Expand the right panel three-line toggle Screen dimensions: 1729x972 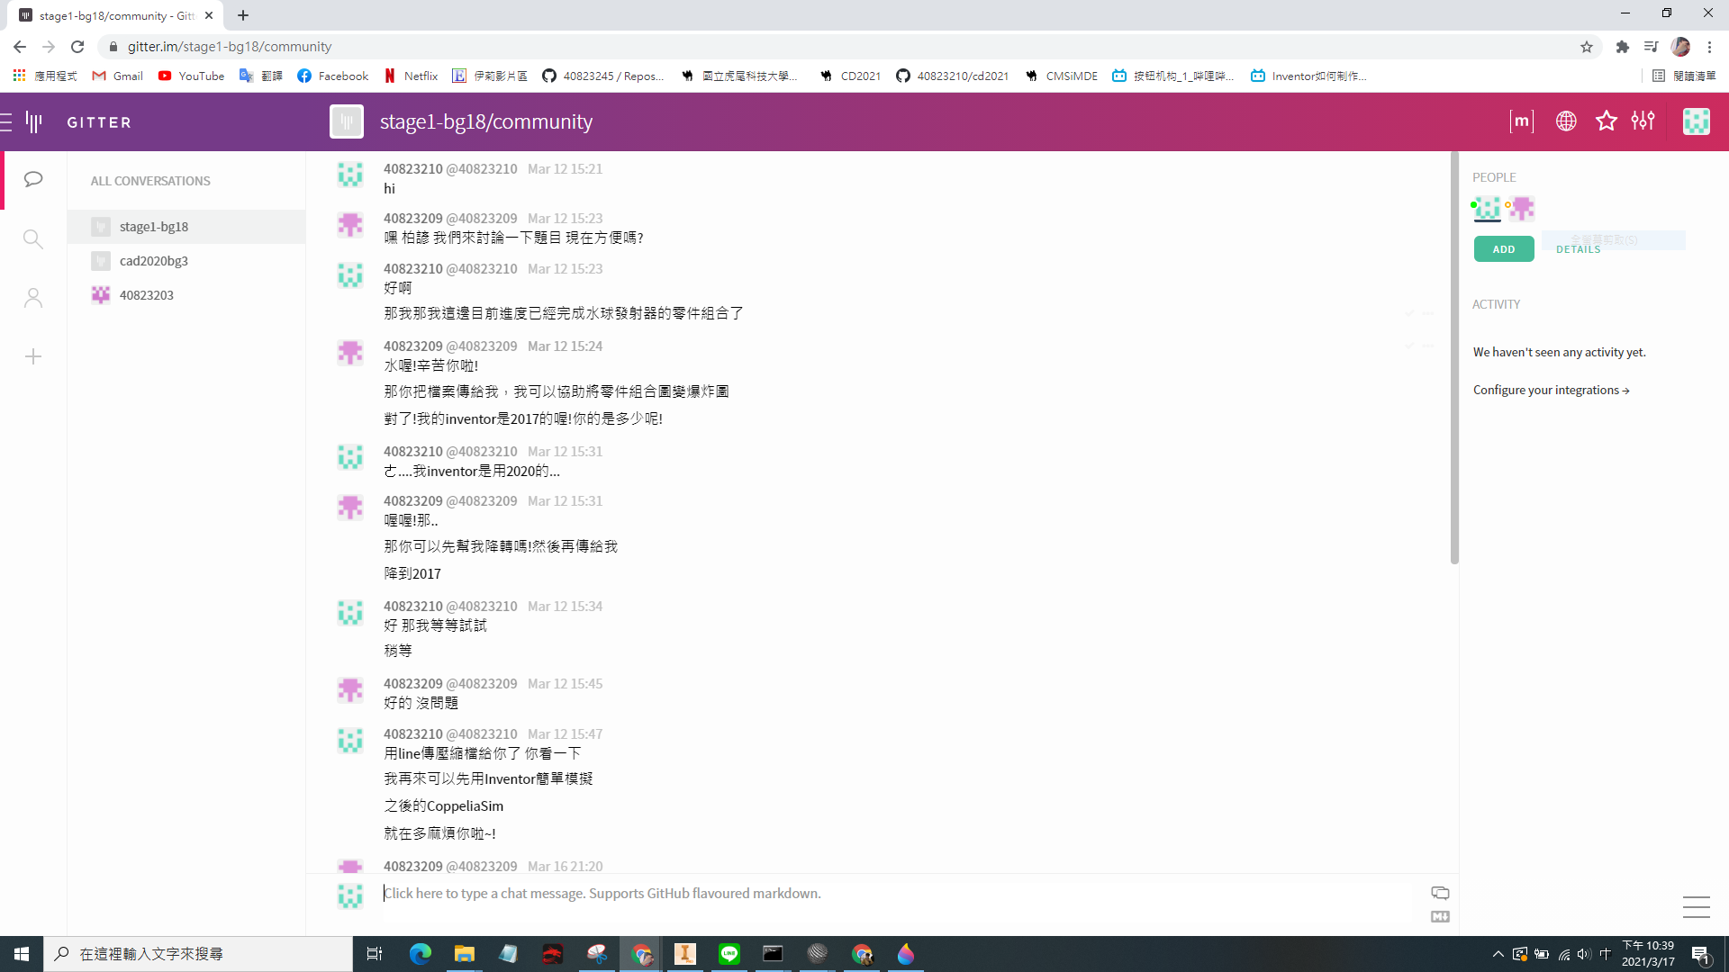pos(1697,906)
